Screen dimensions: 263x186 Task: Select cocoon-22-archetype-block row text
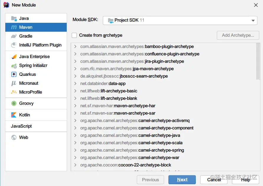[126, 165]
